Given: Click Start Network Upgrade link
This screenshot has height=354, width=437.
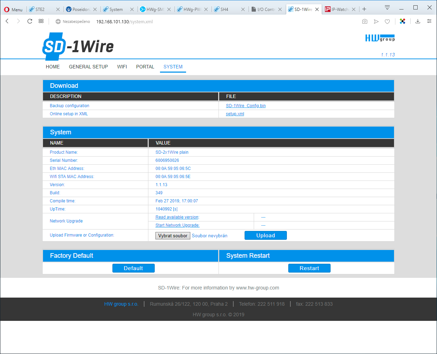Looking at the screenshot, I should pyautogui.click(x=178, y=225).
